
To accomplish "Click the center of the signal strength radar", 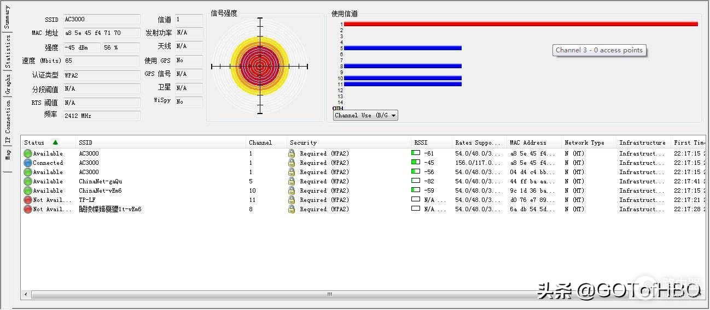I will click(260, 66).
